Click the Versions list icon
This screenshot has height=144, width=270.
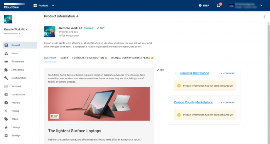pyautogui.click(x=6, y=86)
